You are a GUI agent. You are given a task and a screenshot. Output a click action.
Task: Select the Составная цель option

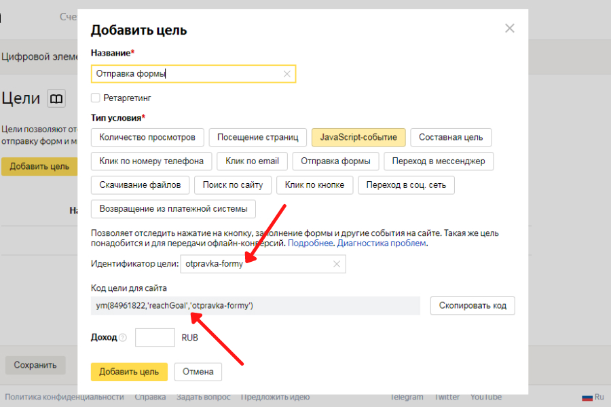click(x=451, y=137)
